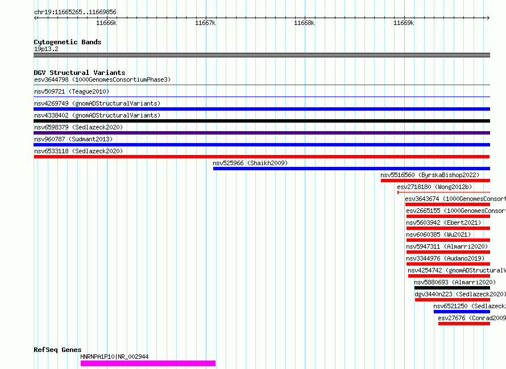This screenshot has width=506, height=369.
Task: Click the 11668k ruler label
Action: point(304,23)
